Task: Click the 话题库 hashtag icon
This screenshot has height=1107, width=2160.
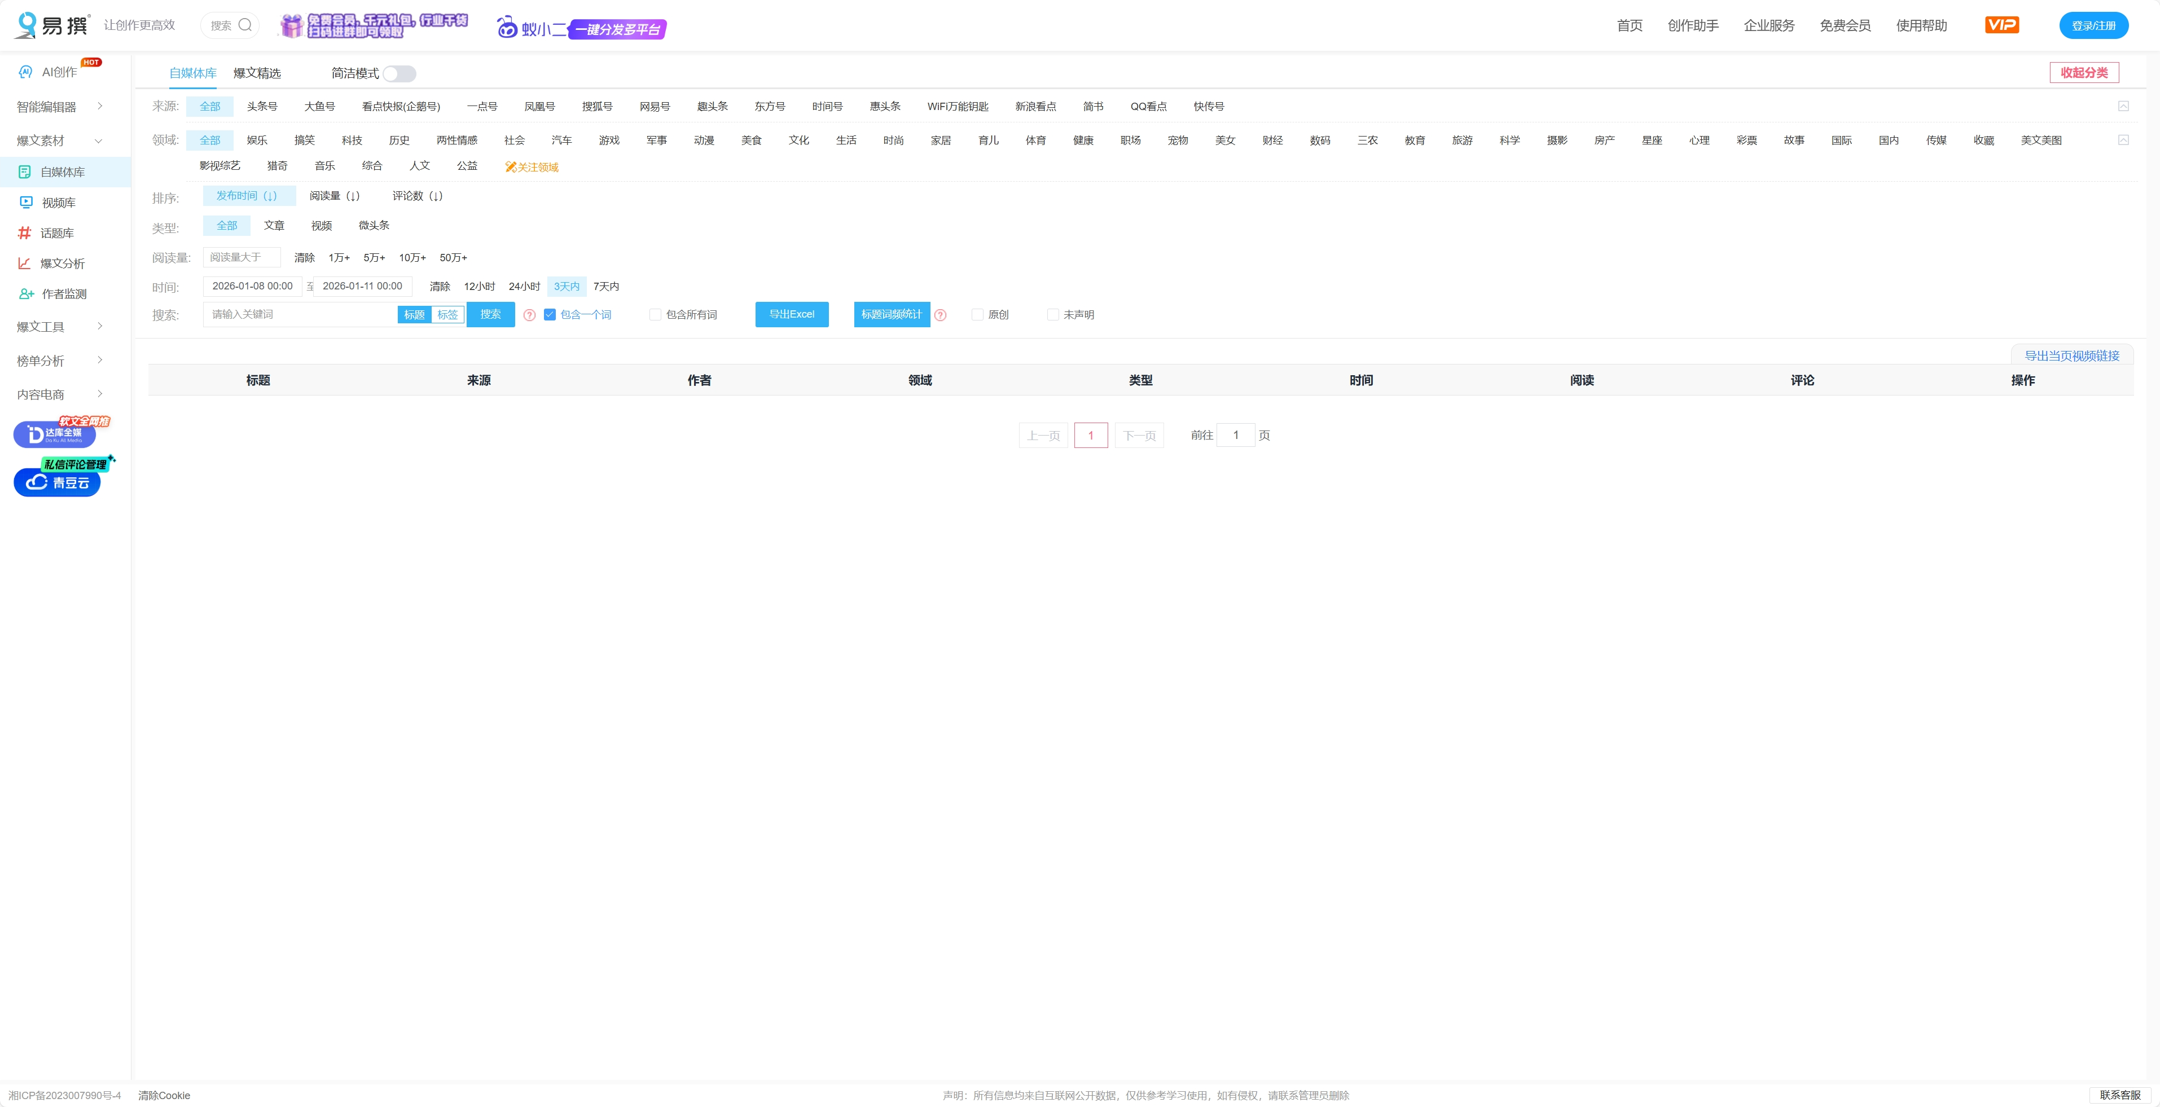Action: (24, 232)
